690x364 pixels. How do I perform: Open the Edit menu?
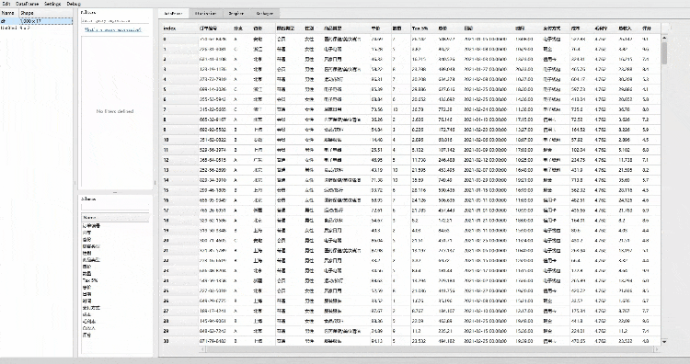point(6,4)
